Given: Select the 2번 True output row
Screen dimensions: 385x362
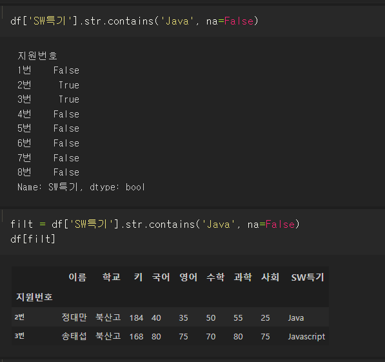Looking at the screenshot, I should pyautogui.click(x=48, y=85).
